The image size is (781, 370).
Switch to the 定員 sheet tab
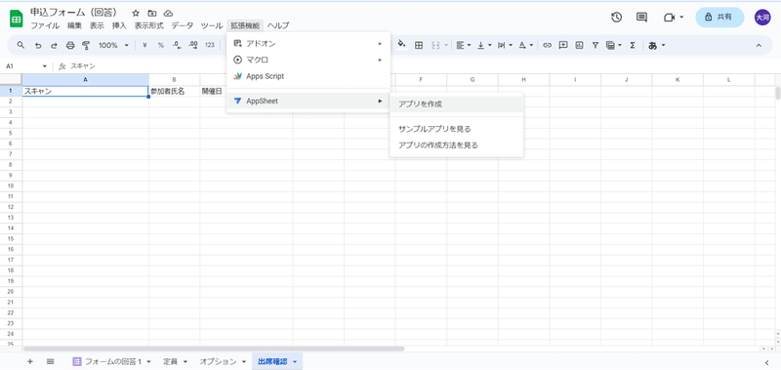tap(171, 361)
